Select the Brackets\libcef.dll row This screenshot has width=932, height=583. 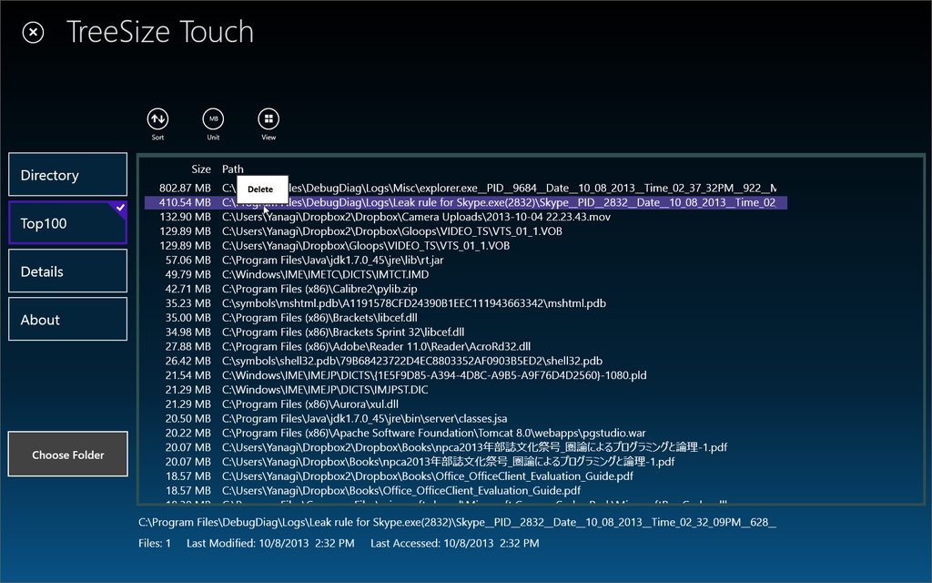point(465,318)
